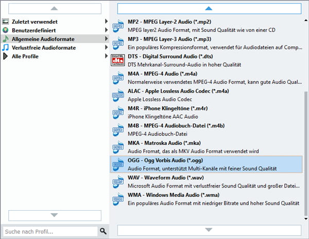The height and width of the screenshot is (239, 309).
Task: Click the blue note Verlustfreie Audioformate icon
Action: coord(6,47)
